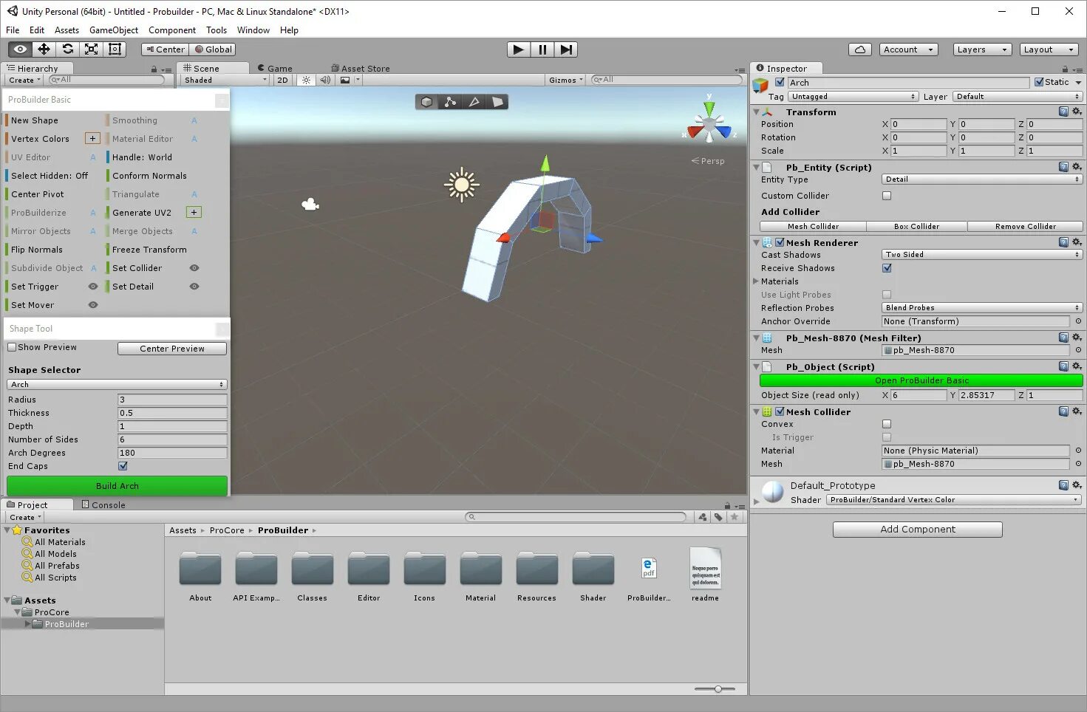Click the Build Arch button
This screenshot has height=712, width=1087.
coord(117,486)
